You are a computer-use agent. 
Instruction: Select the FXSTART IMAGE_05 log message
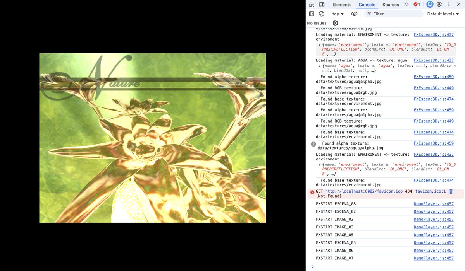pos(334,235)
